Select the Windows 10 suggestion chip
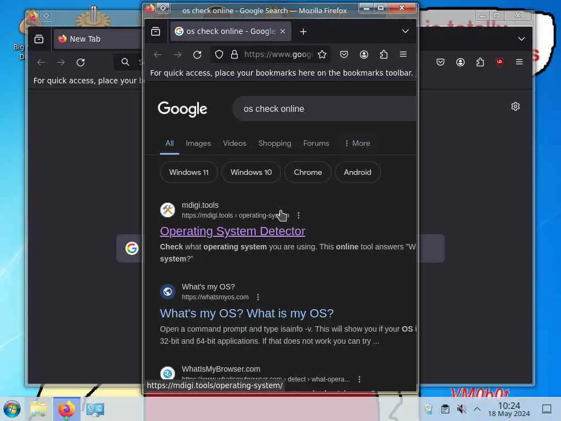Viewport: 561px width, 421px height. click(251, 173)
